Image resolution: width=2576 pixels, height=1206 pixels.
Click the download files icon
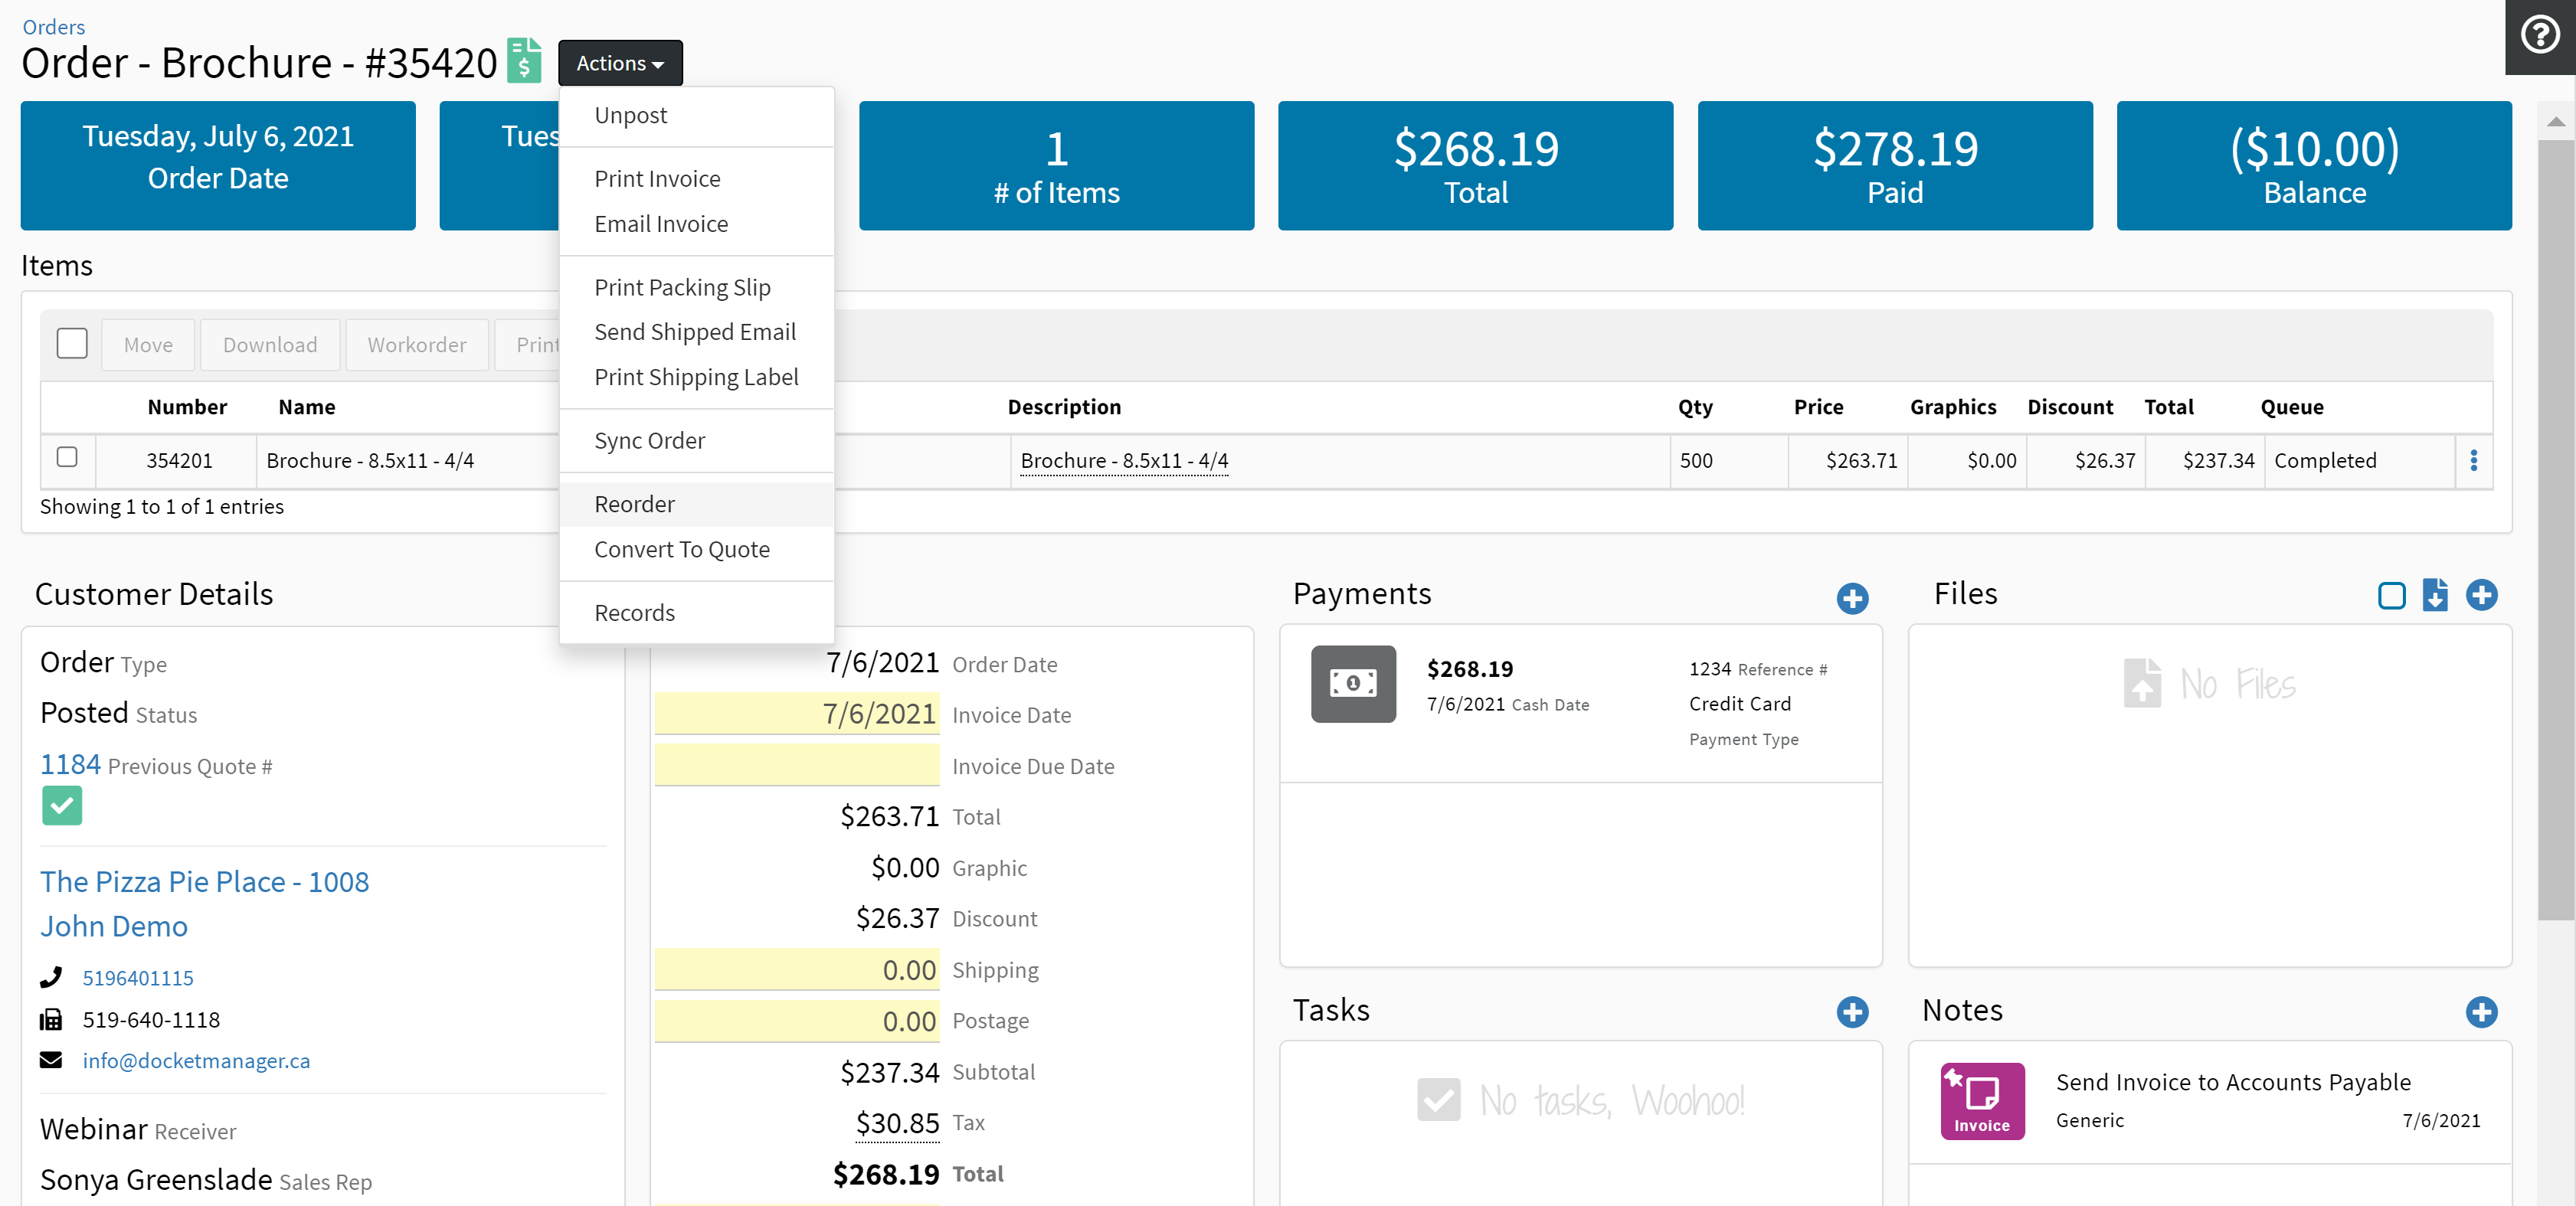point(2435,595)
